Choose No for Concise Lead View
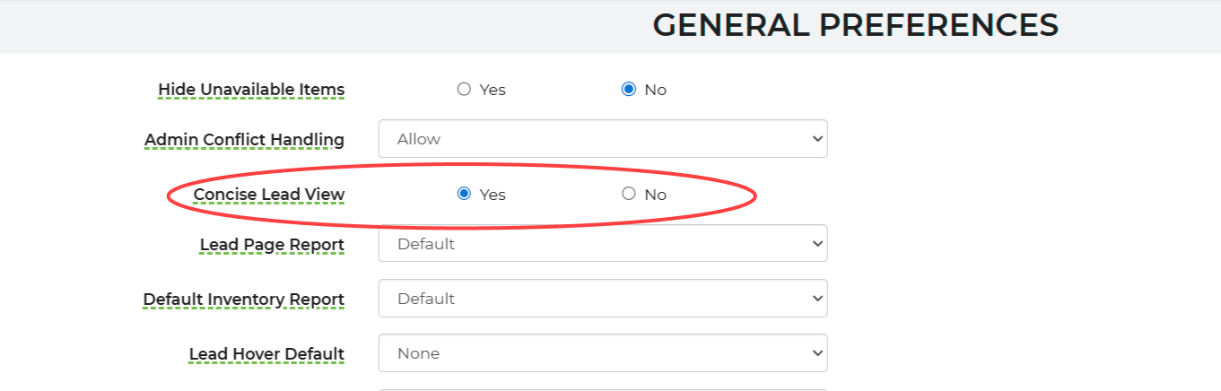1221x391 pixels. click(629, 194)
